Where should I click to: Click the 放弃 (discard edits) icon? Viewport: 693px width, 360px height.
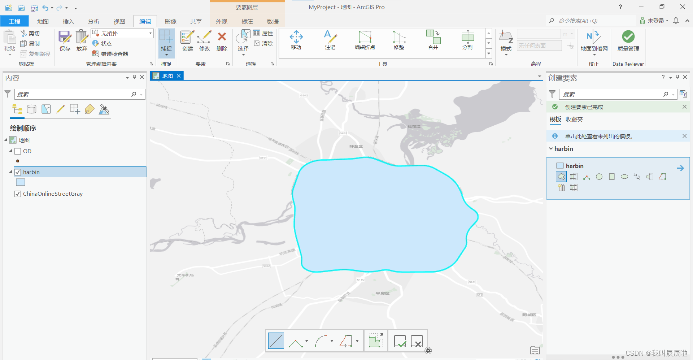pos(82,40)
